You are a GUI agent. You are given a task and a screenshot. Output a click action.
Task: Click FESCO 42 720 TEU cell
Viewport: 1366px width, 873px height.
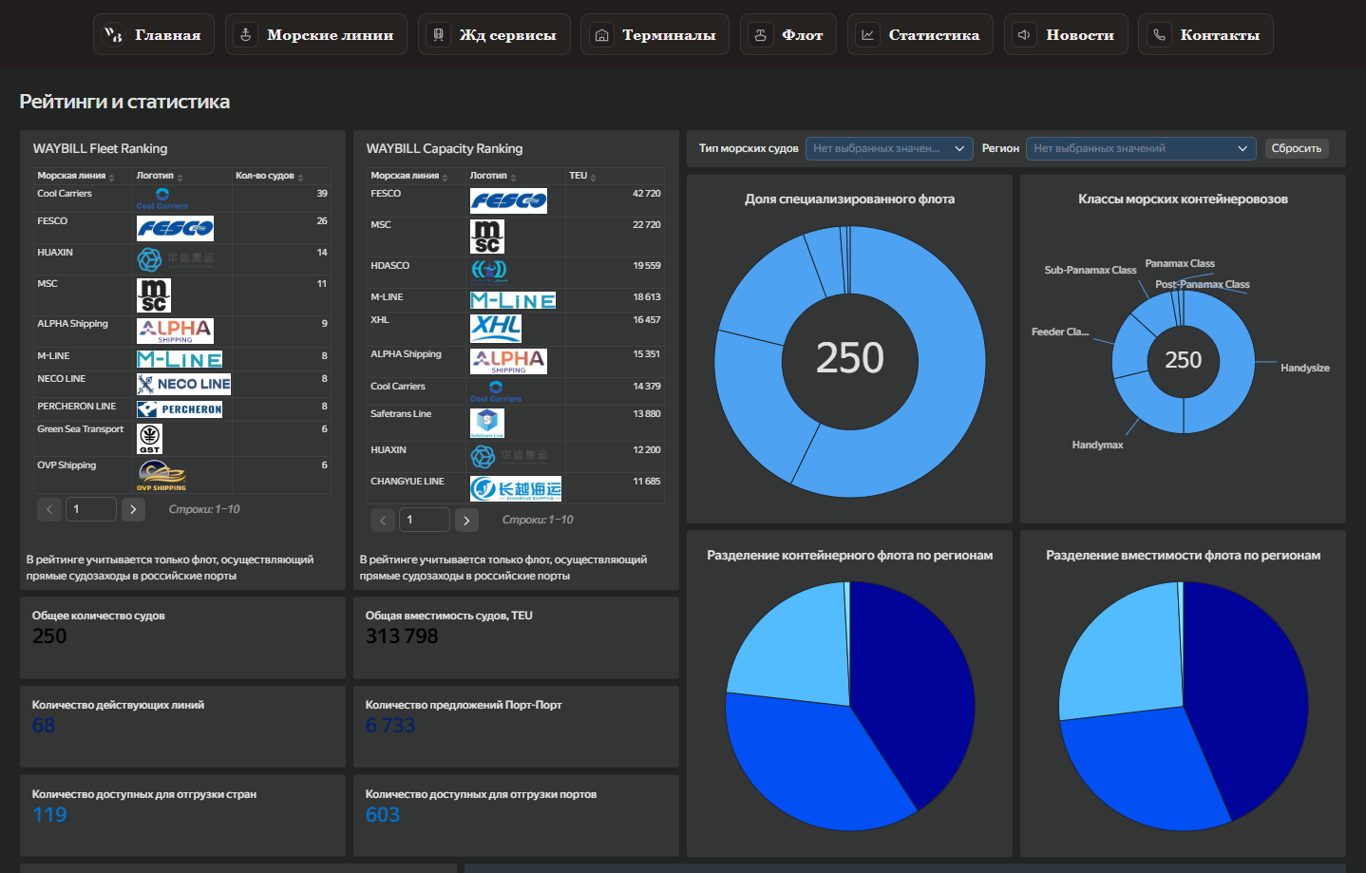click(x=614, y=200)
